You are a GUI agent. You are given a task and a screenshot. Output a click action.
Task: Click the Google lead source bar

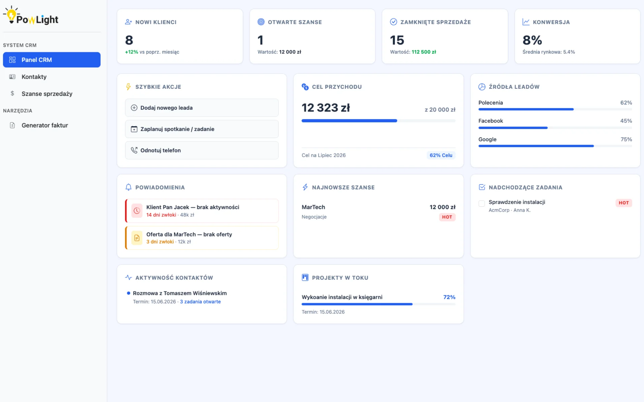555,146
